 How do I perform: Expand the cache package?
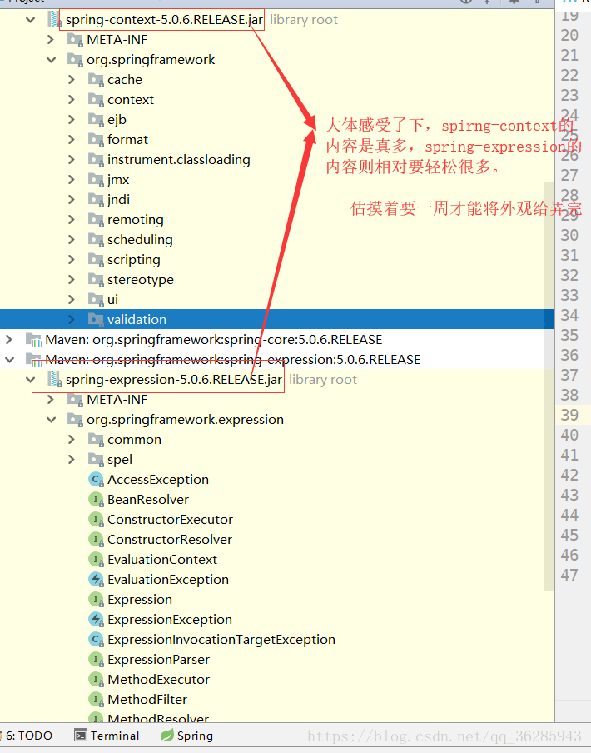coord(72,80)
